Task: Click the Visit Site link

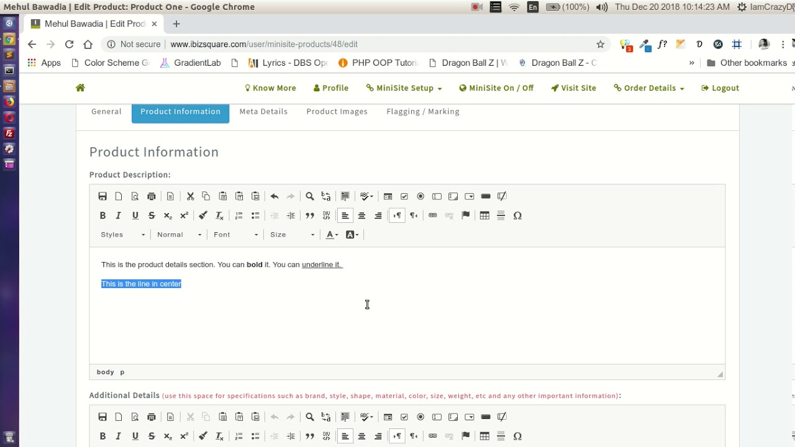Action: point(573,88)
